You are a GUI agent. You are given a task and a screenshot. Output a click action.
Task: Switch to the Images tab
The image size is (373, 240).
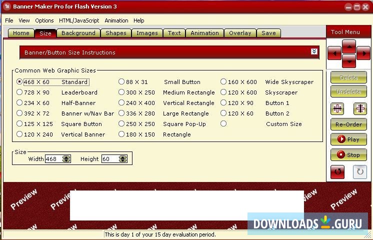click(x=147, y=33)
